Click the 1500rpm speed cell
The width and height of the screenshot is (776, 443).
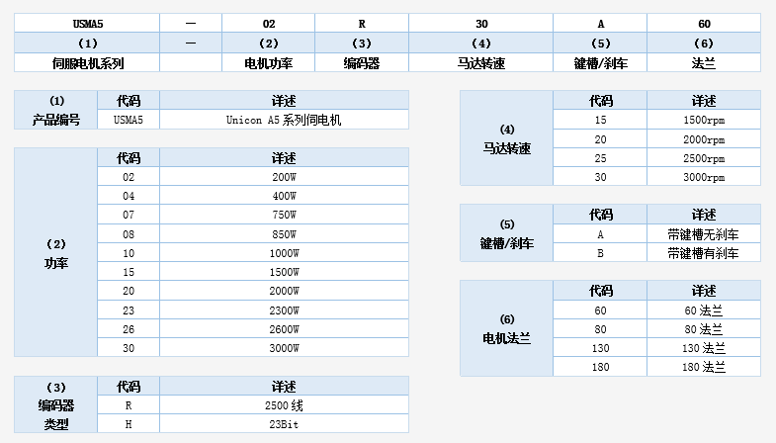tap(704, 120)
